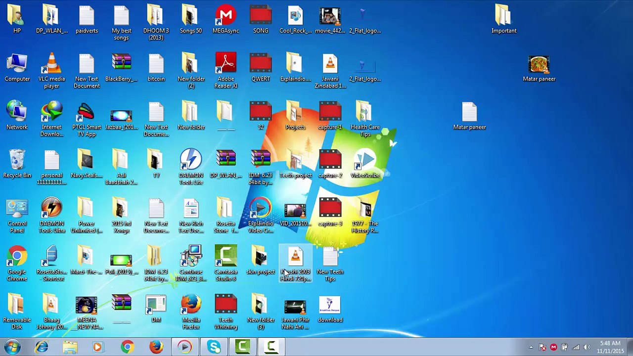Click the Camtasia Studio 8 shortcut

tap(226, 264)
